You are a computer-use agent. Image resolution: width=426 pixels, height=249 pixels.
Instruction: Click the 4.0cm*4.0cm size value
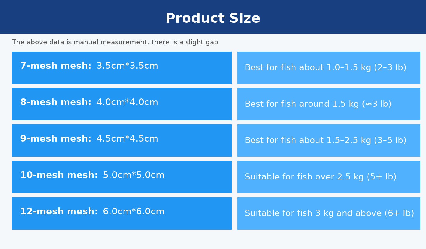[x=127, y=103]
